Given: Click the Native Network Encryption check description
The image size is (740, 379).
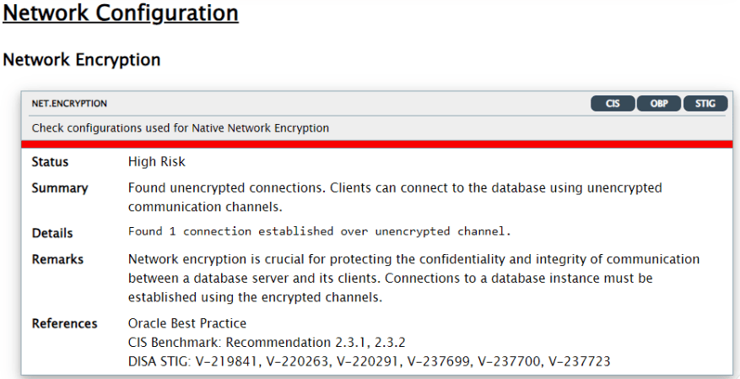Looking at the screenshot, I should (x=181, y=128).
